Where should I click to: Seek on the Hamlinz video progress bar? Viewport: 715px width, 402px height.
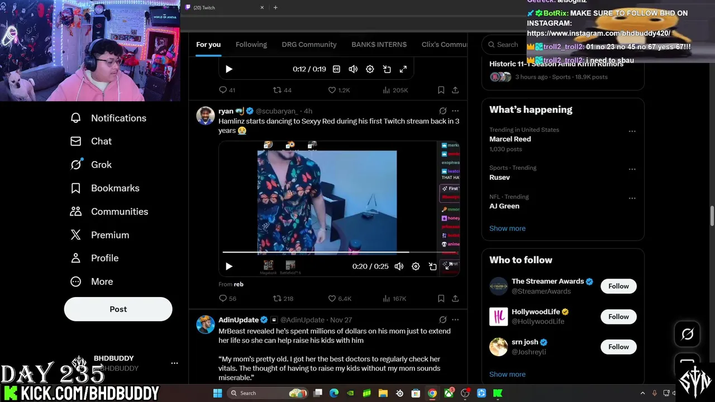pos(339,252)
